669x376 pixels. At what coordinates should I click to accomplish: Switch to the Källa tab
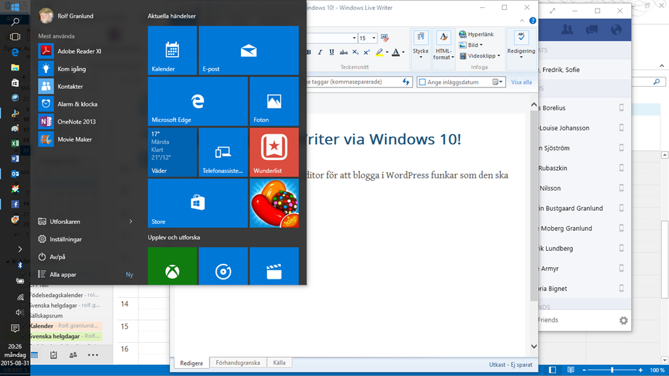click(x=279, y=363)
